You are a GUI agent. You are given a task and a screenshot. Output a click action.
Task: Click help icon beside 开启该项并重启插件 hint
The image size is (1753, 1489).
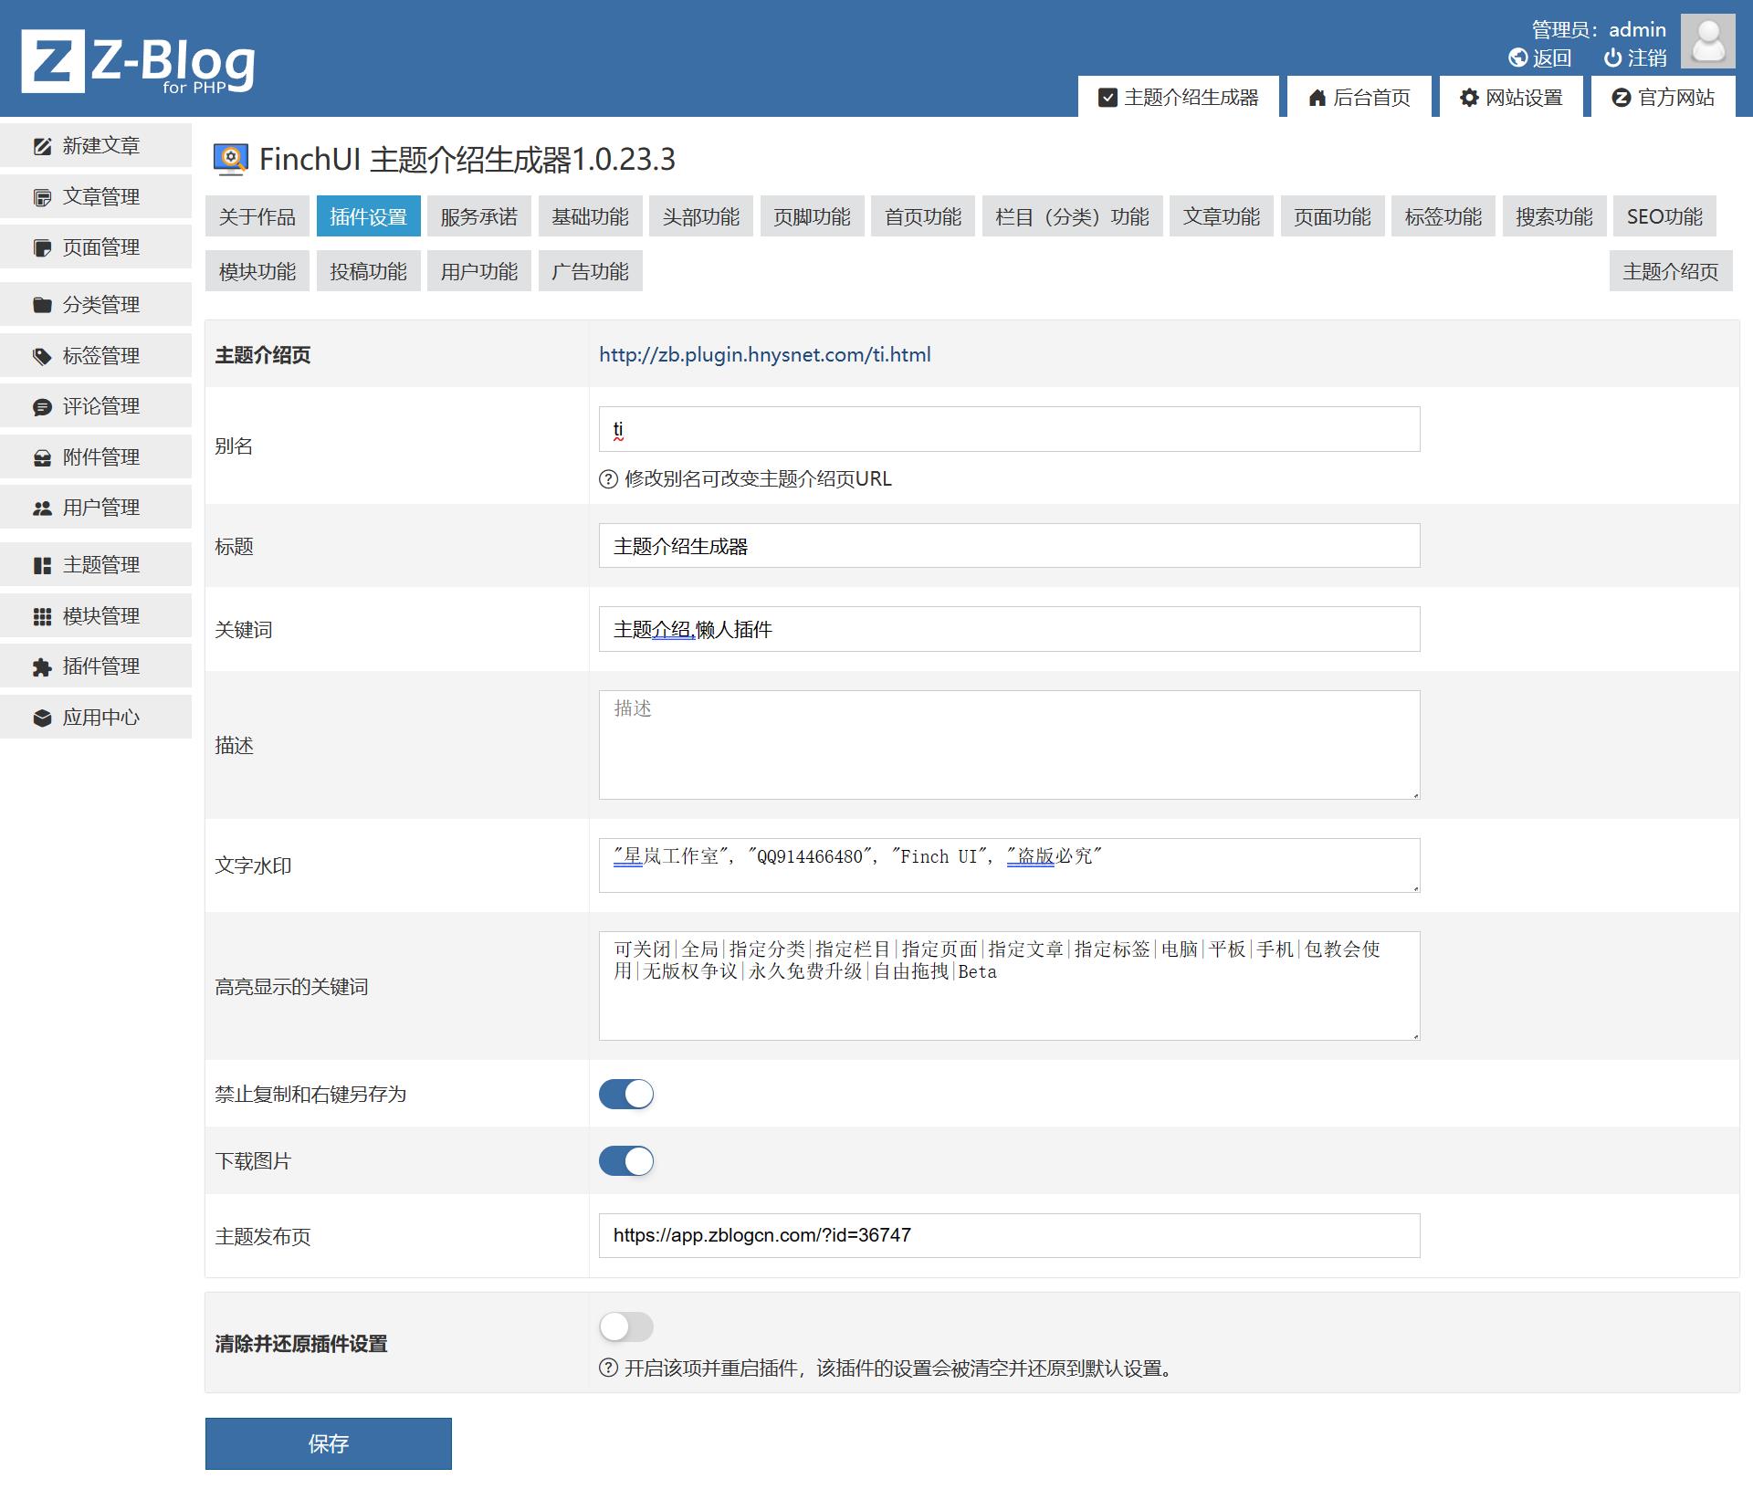[x=608, y=1368]
